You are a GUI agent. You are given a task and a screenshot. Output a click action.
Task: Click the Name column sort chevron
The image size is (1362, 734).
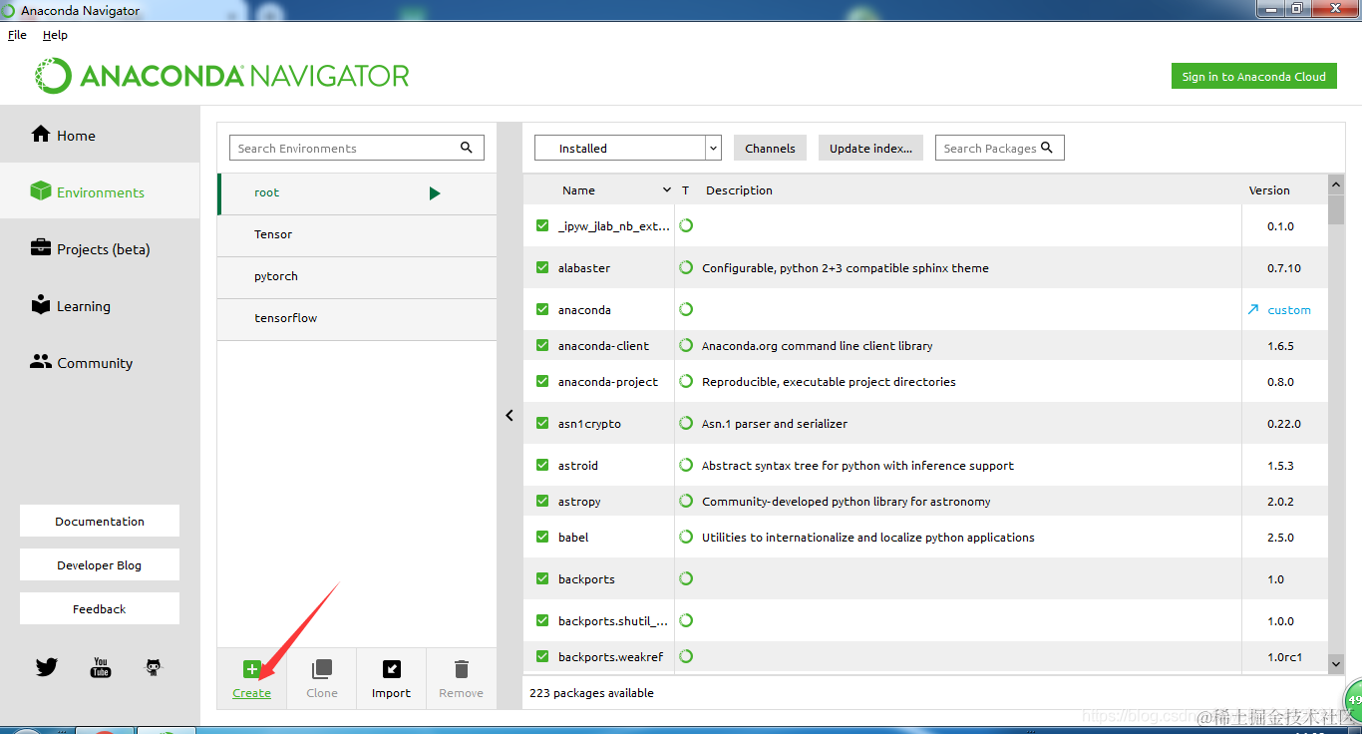click(667, 189)
